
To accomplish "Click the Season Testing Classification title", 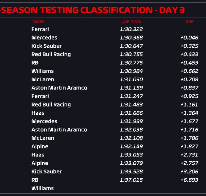I will pyautogui.click(x=92, y=10).
